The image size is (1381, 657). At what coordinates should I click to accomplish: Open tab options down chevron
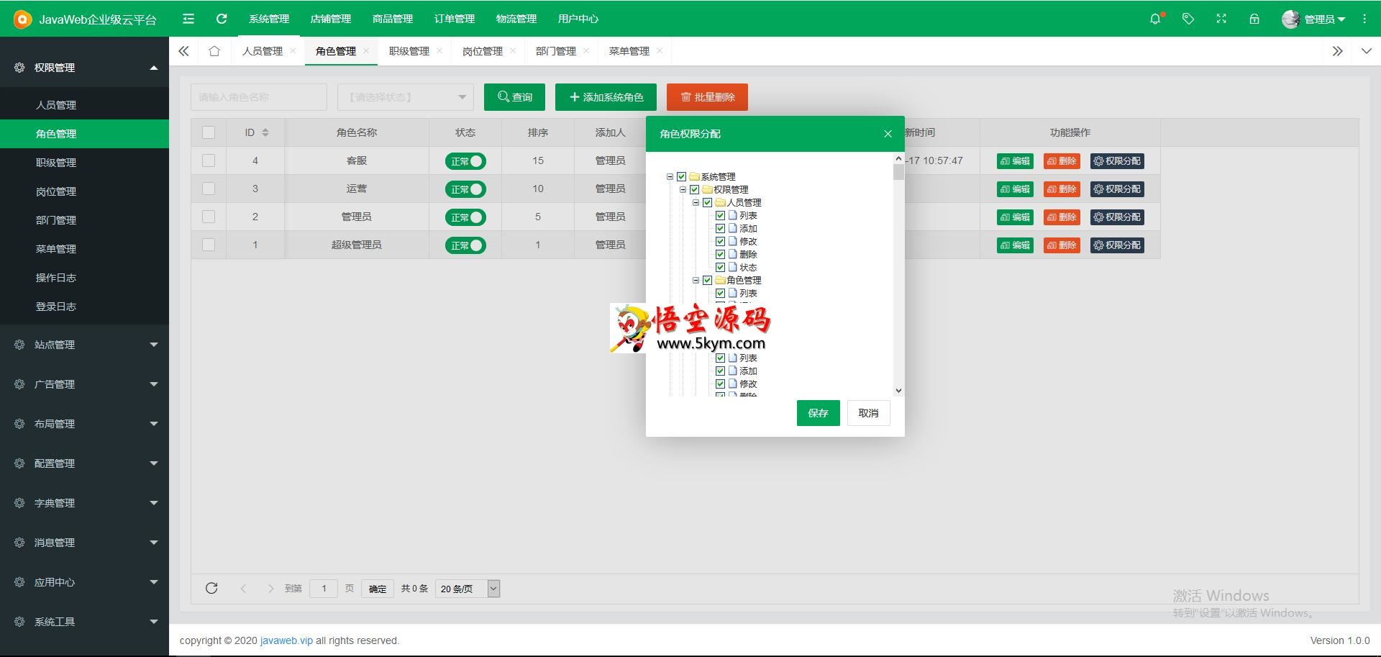click(x=1367, y=51)
